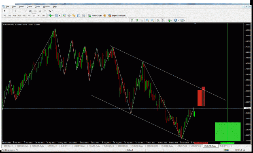Open the Window menu
The width and height of the screenshot is (253, 153).
coord(46,6)
